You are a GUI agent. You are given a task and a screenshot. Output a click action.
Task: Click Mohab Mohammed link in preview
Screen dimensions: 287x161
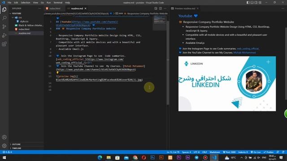click(244, 53)
